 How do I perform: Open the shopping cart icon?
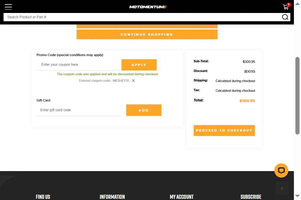coord(286,7)
